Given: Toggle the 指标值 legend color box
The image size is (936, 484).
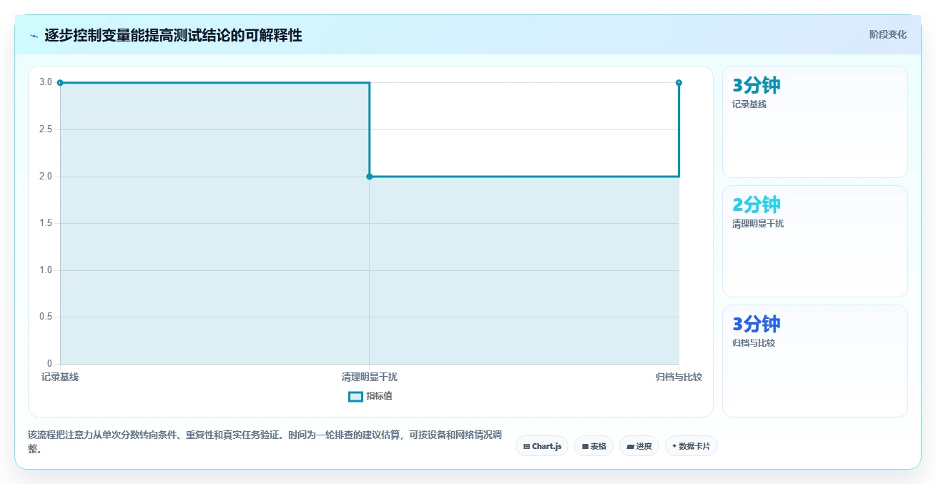Looking at the screenshot, I should click(x=355, y=397).
